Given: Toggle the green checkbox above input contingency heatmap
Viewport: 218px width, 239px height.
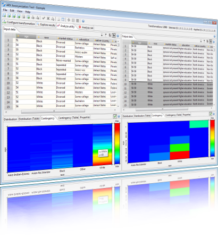Looking at the screenshot, I should (x=115, y=116).
